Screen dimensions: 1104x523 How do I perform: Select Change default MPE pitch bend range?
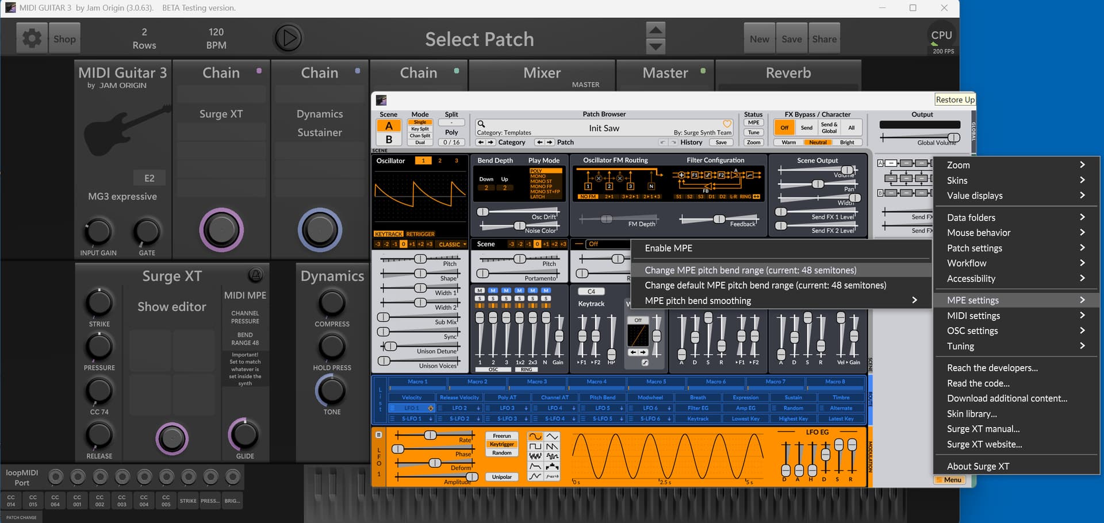click(781, 285)
